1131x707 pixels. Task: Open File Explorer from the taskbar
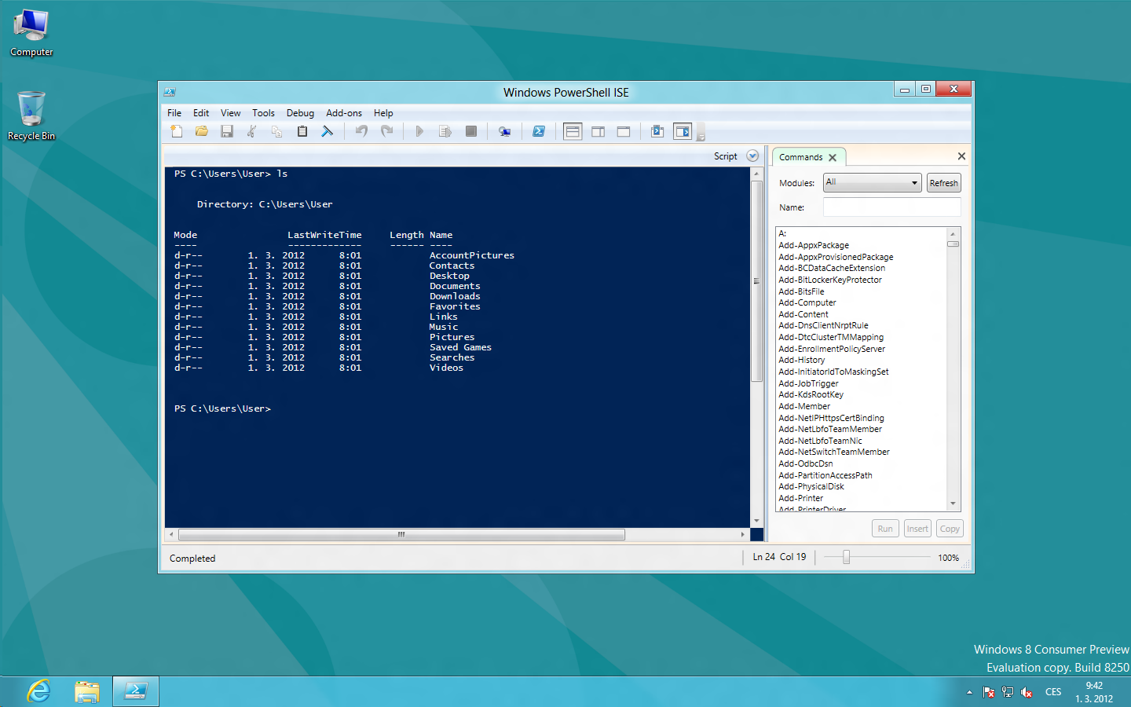click(x=87, y=691)
